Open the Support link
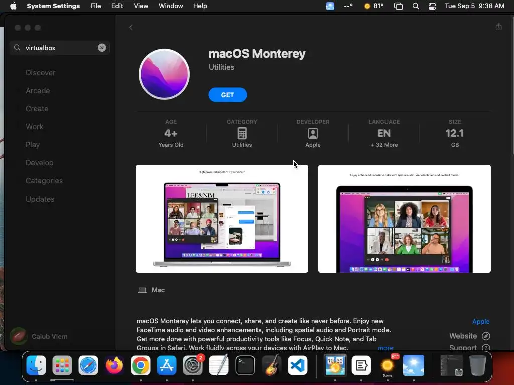Screen dimensions: 514x385 tap(463, 348)
